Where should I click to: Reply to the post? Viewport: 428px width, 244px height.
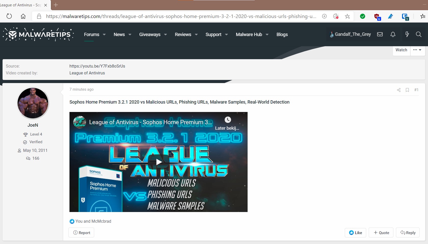[408, 233]
